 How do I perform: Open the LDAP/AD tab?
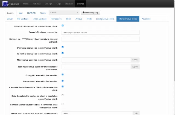(x=31, y=13)
